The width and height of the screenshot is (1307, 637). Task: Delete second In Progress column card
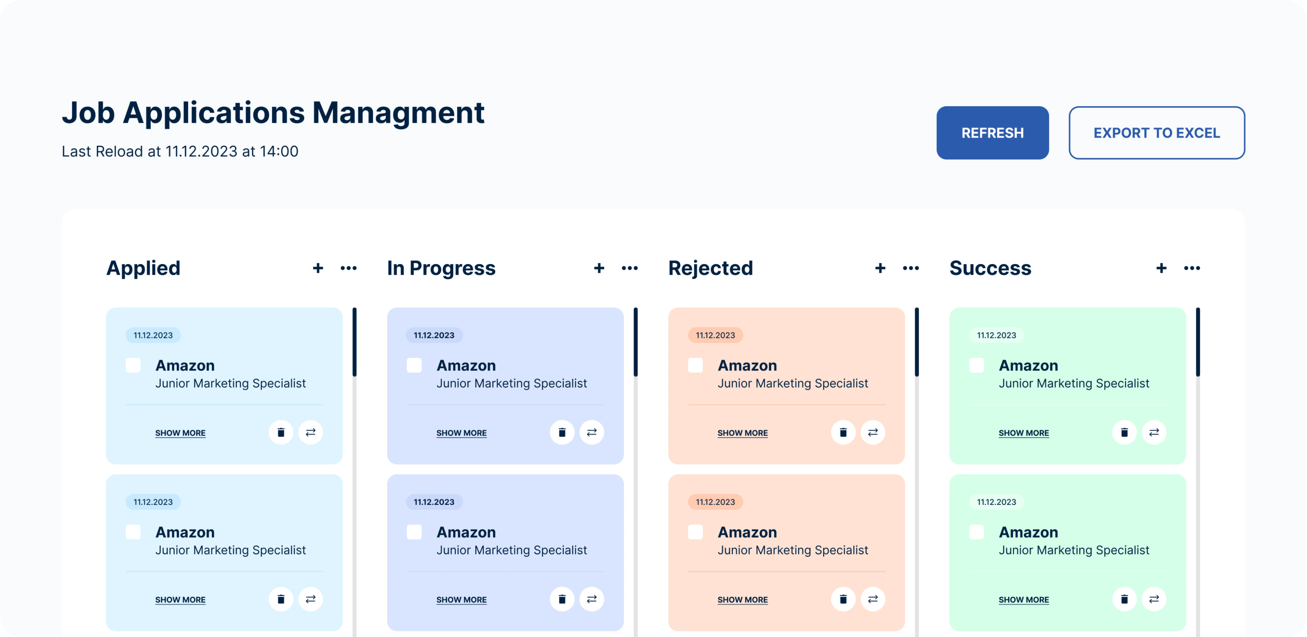click(x=562, y=599)
